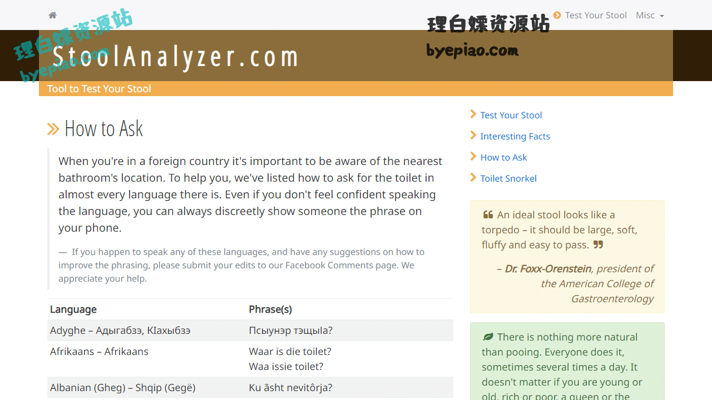Click the leaf icon in green box
Screen dimensions: 712x400
point(488,337)
